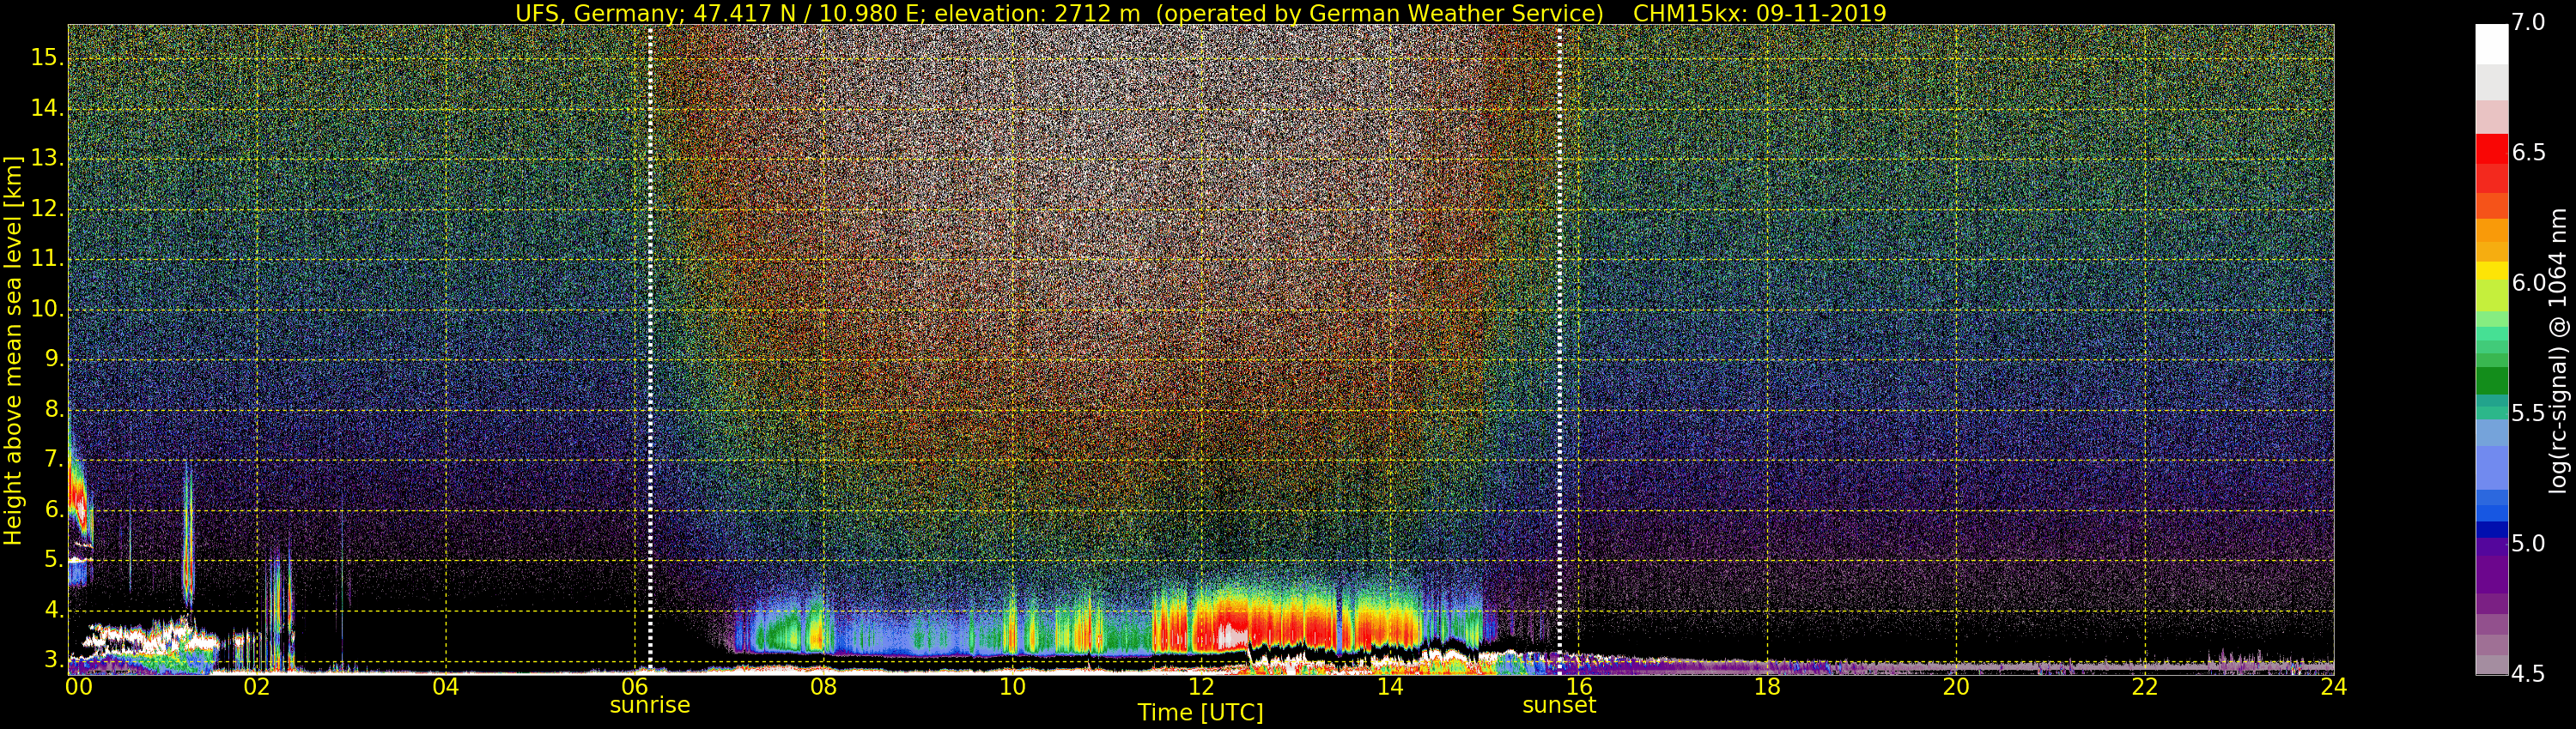Click the Height above mean sea level label
Image resolution: width=2576 pixels, height=729 pixels.
(13, 350)
